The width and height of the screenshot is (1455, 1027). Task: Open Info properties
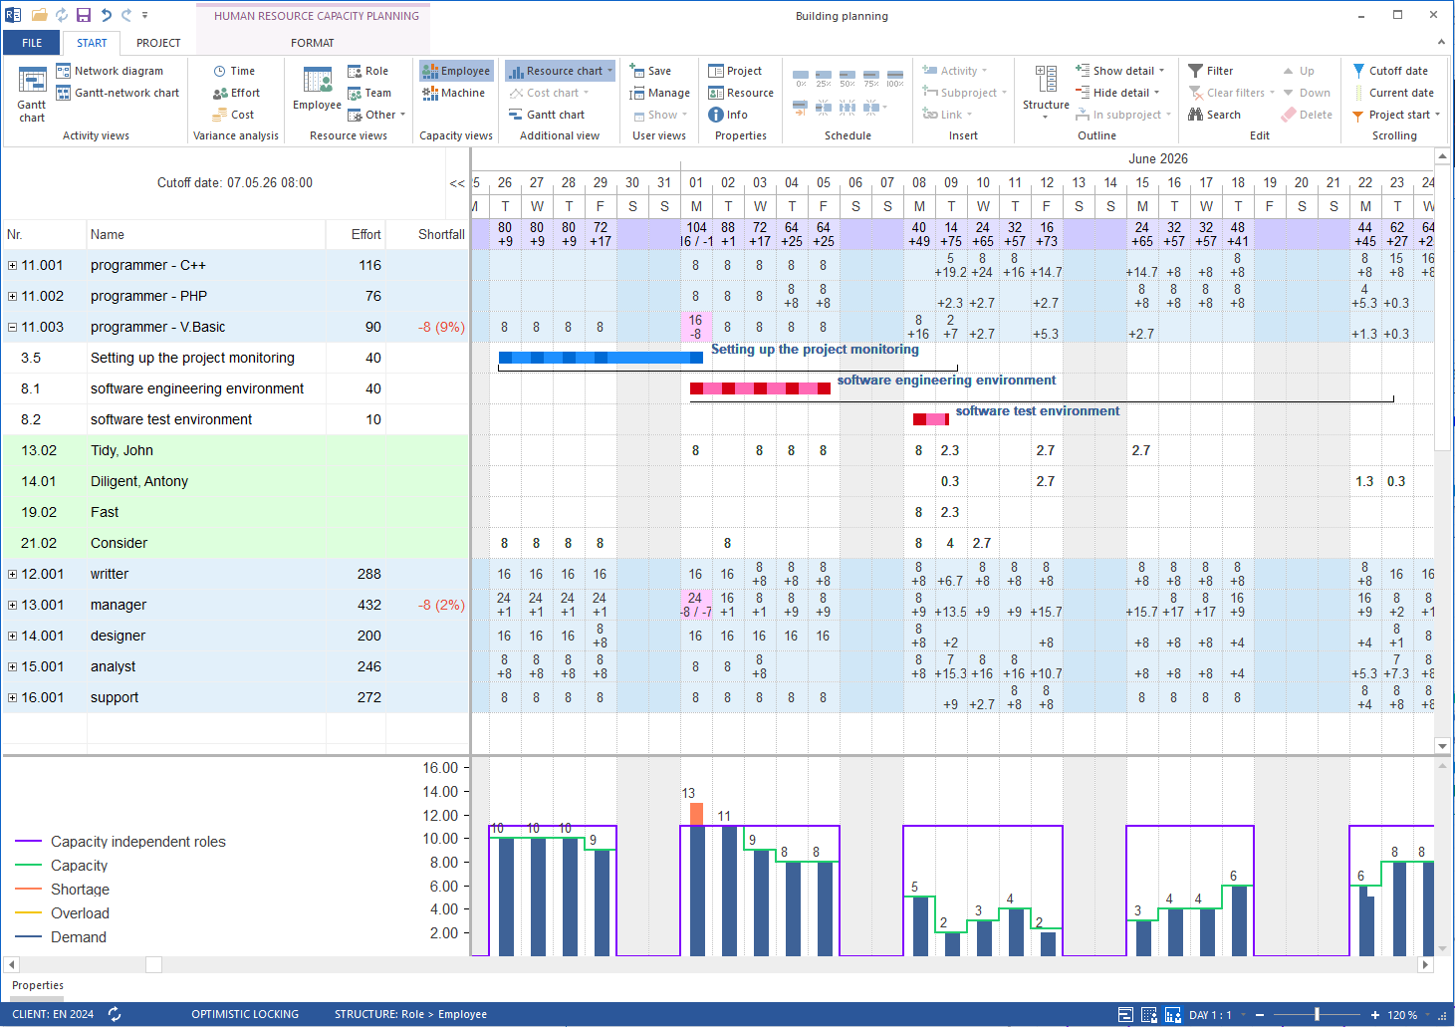[x=728, y=115]
